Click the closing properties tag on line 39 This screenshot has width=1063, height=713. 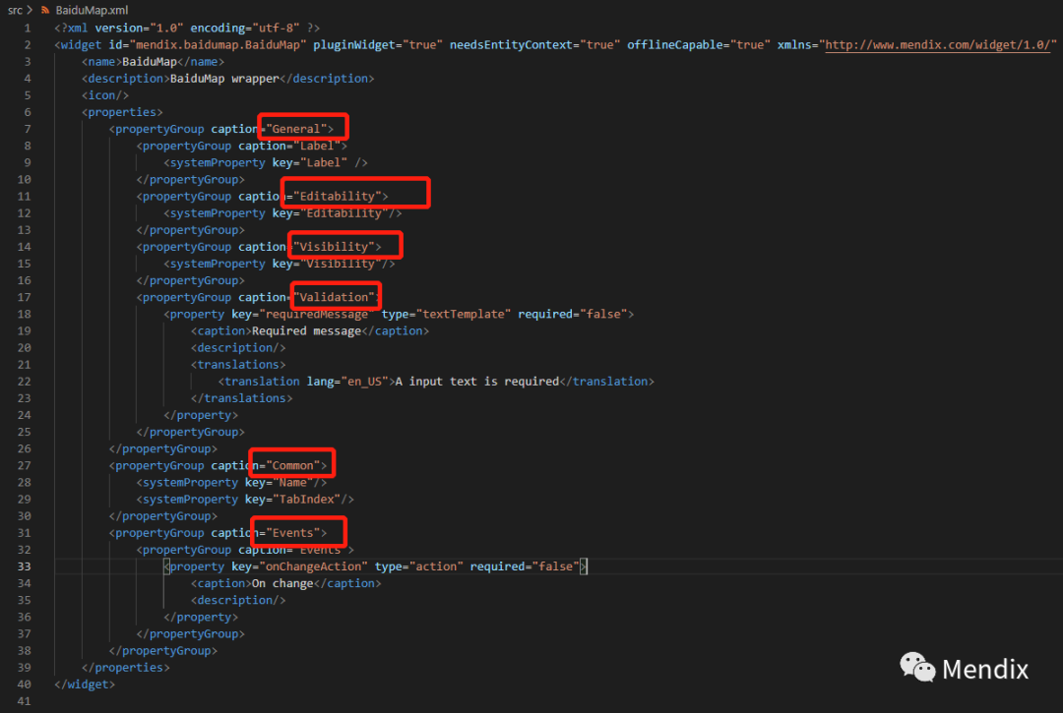click(x=125, y=667)
